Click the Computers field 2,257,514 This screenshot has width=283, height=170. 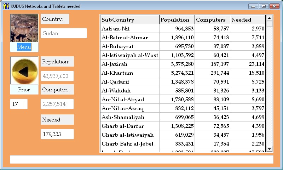57,104
